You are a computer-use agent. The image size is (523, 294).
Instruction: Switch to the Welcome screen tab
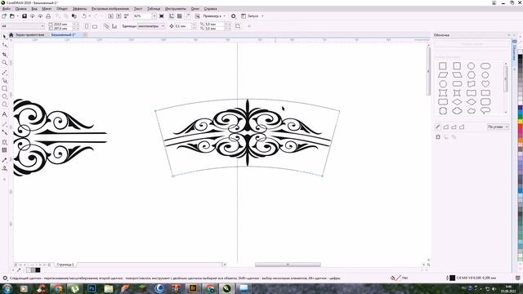tap(30, 35)
